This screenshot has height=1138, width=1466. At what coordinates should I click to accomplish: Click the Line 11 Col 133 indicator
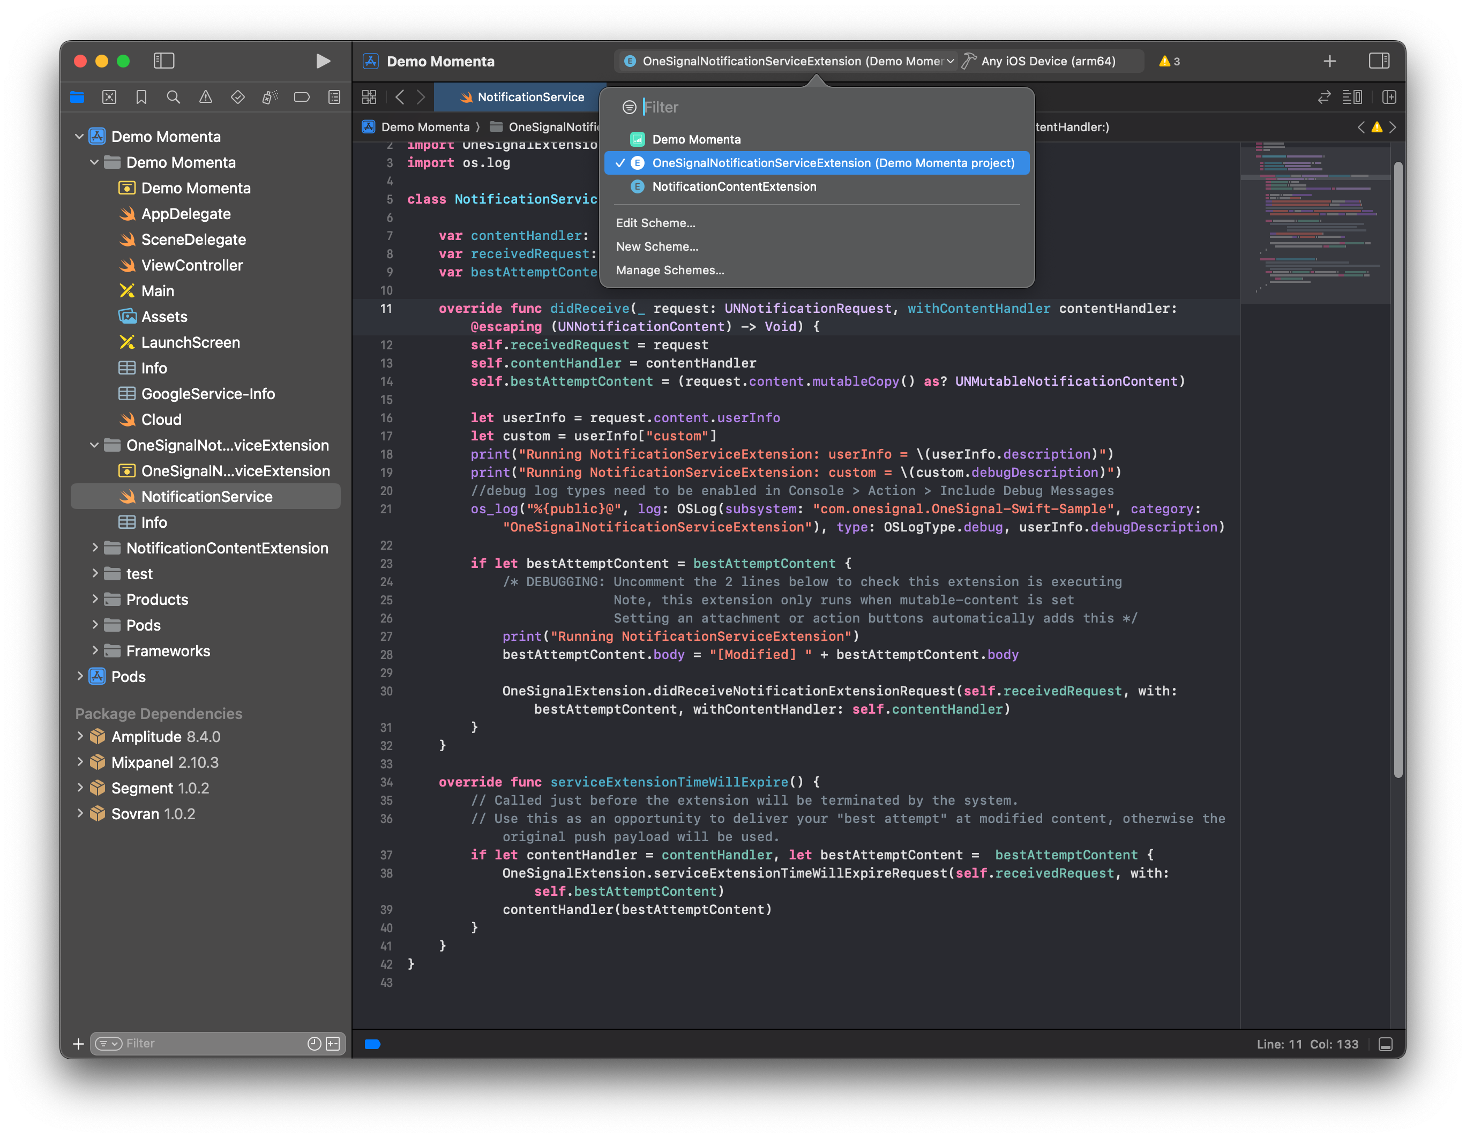(1307, 1044)
